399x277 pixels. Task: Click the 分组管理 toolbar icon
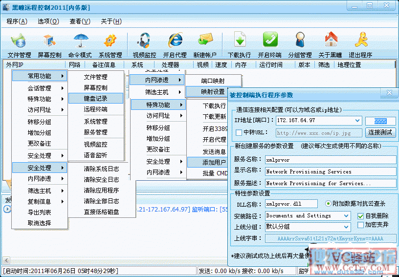[x=300, y=40]
